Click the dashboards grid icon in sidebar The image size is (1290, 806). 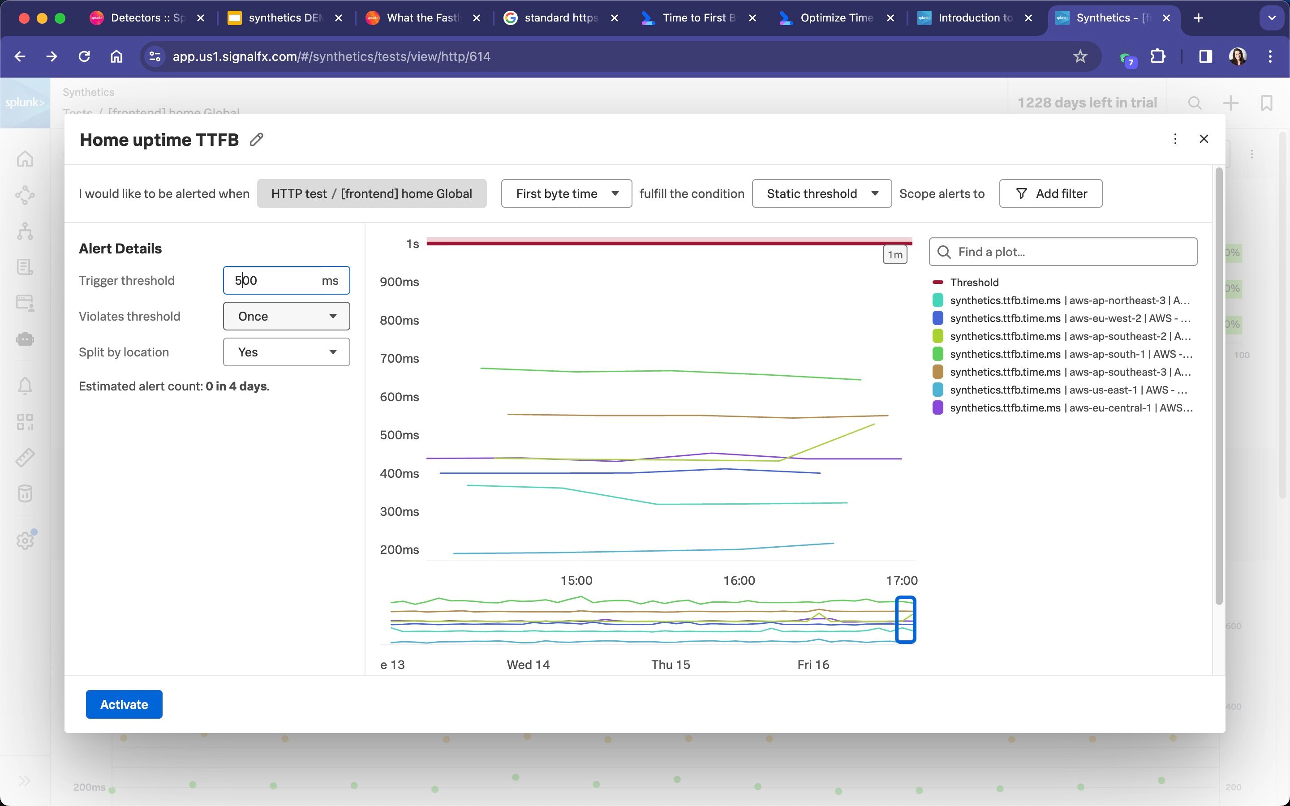pos(25,422)
